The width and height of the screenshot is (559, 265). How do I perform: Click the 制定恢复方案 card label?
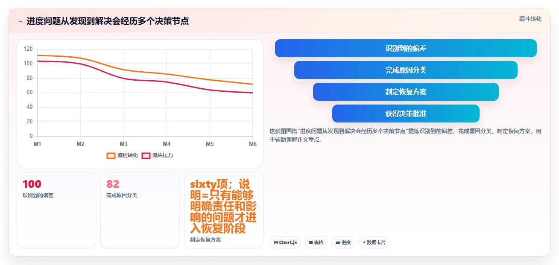(x=205, y=240)
